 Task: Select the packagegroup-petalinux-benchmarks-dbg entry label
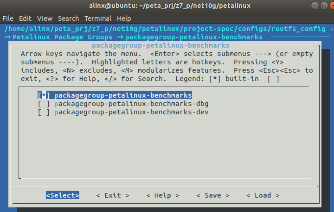point(131,104)
